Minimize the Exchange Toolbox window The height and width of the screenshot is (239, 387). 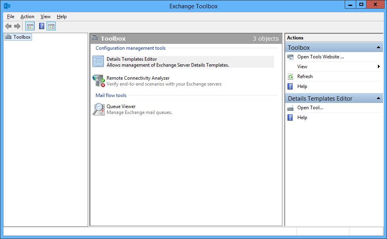[350, 4]
